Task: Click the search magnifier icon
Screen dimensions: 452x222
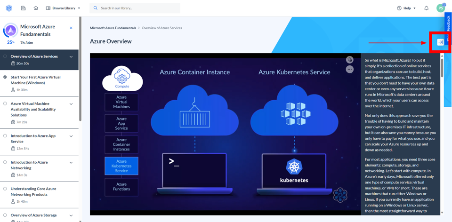Action: 96,8
